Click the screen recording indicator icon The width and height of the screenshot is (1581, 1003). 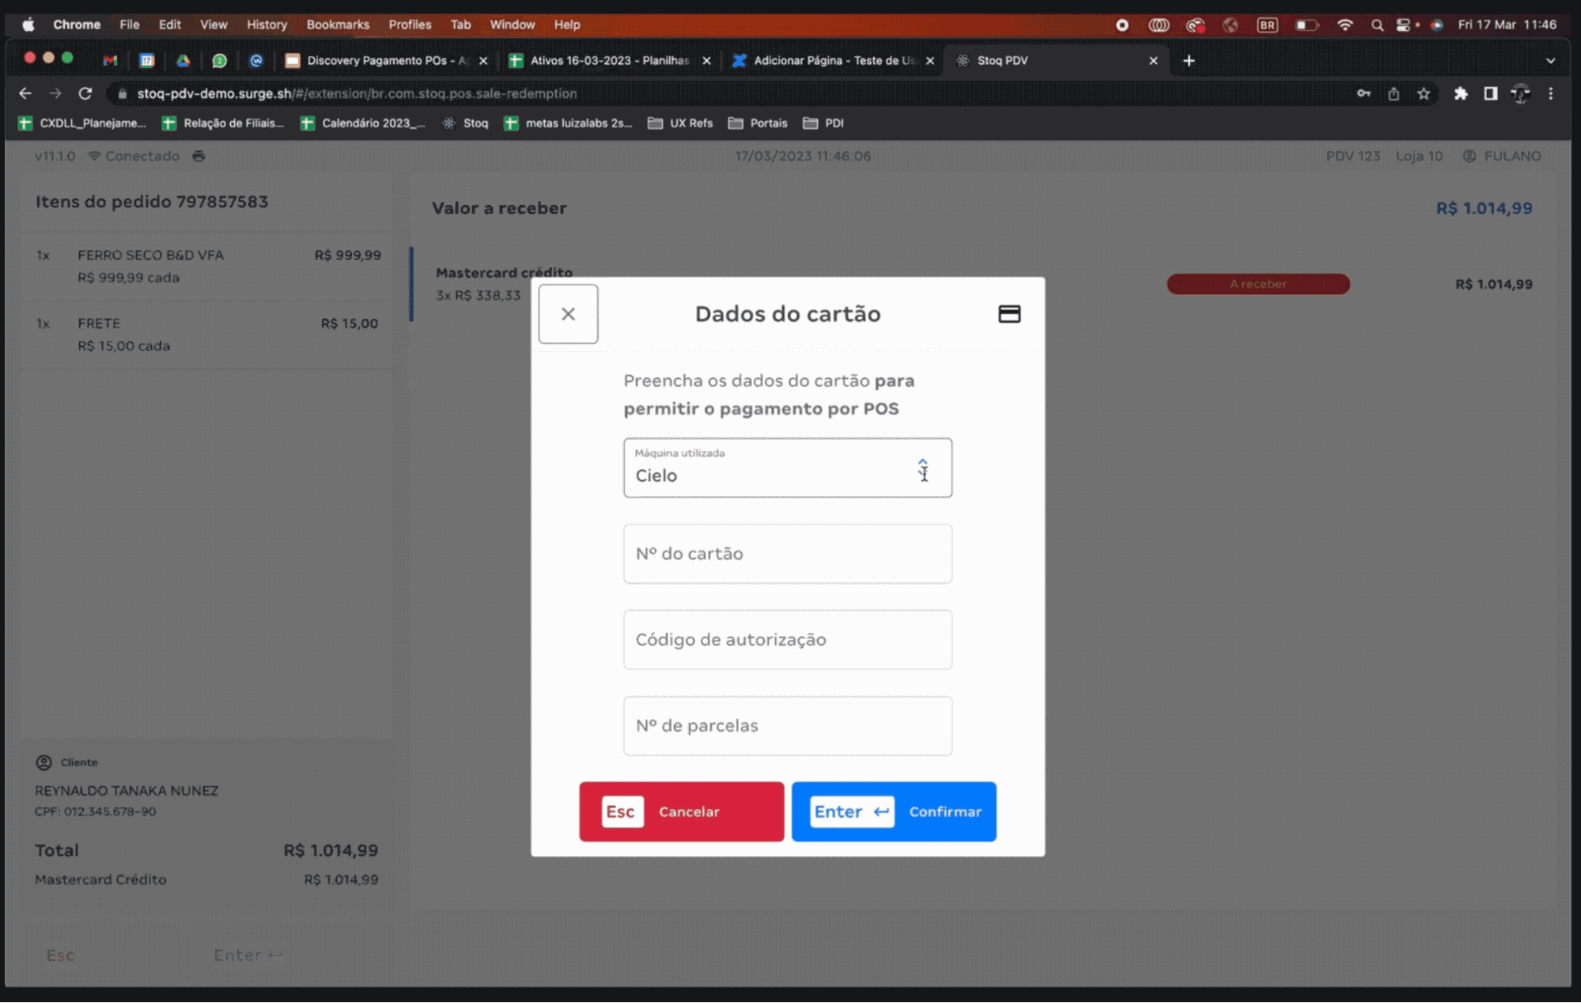coord(1121,25)
